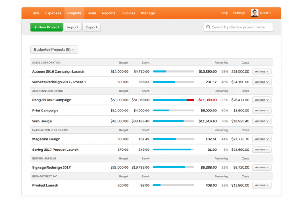The image size is (300, 207).
Task: Click the search magnifier icon
Action: pos(208,27)
